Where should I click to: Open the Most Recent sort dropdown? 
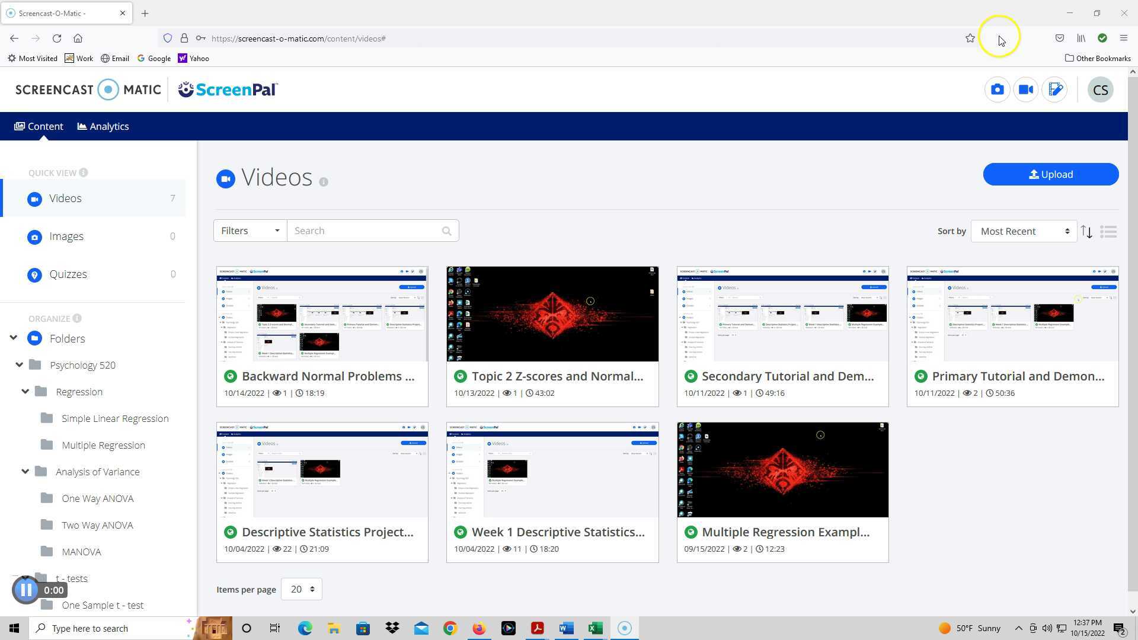[1024, 232]
